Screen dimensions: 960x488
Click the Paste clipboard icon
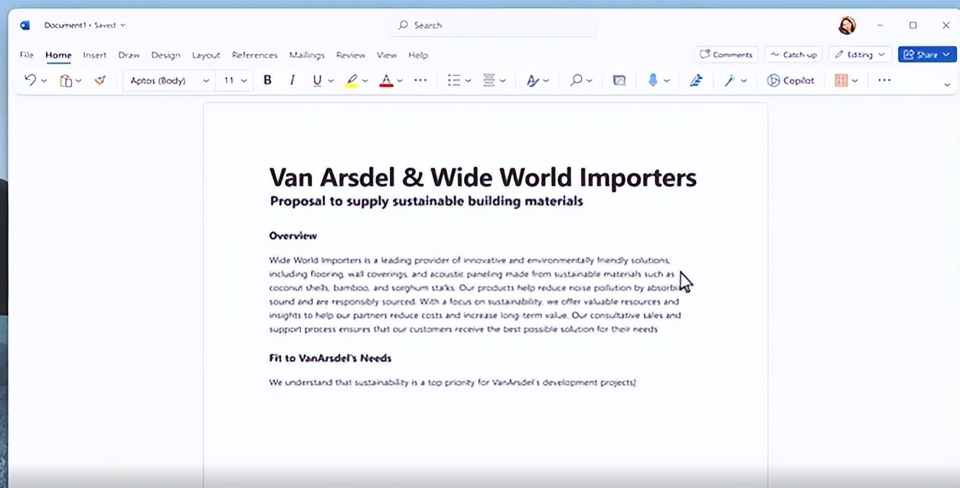click(x=66, y=81)
